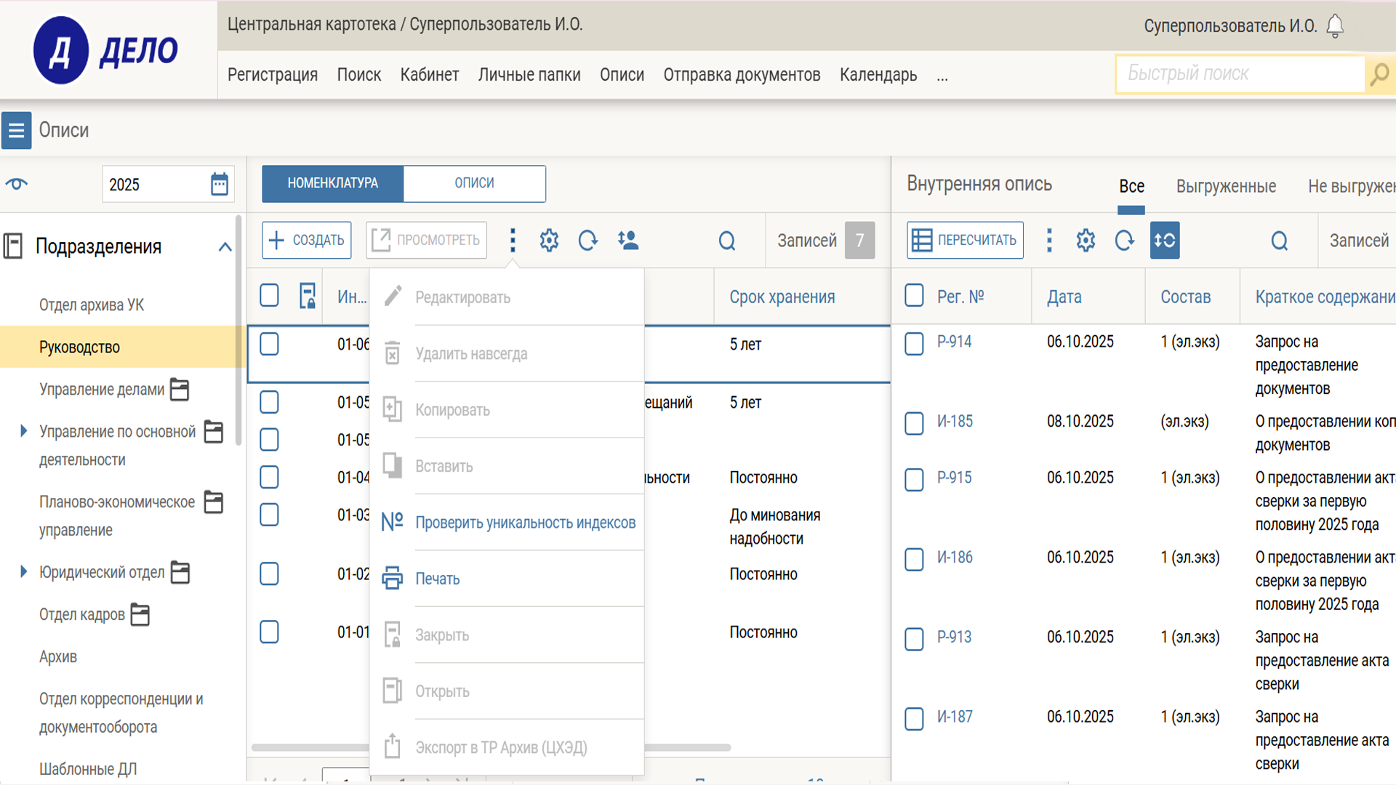The image size is (1396, 785).
Task: Click the user assignment icon in nomenclature toolbar
Action: pyautogui.click(x=627, y=241)
